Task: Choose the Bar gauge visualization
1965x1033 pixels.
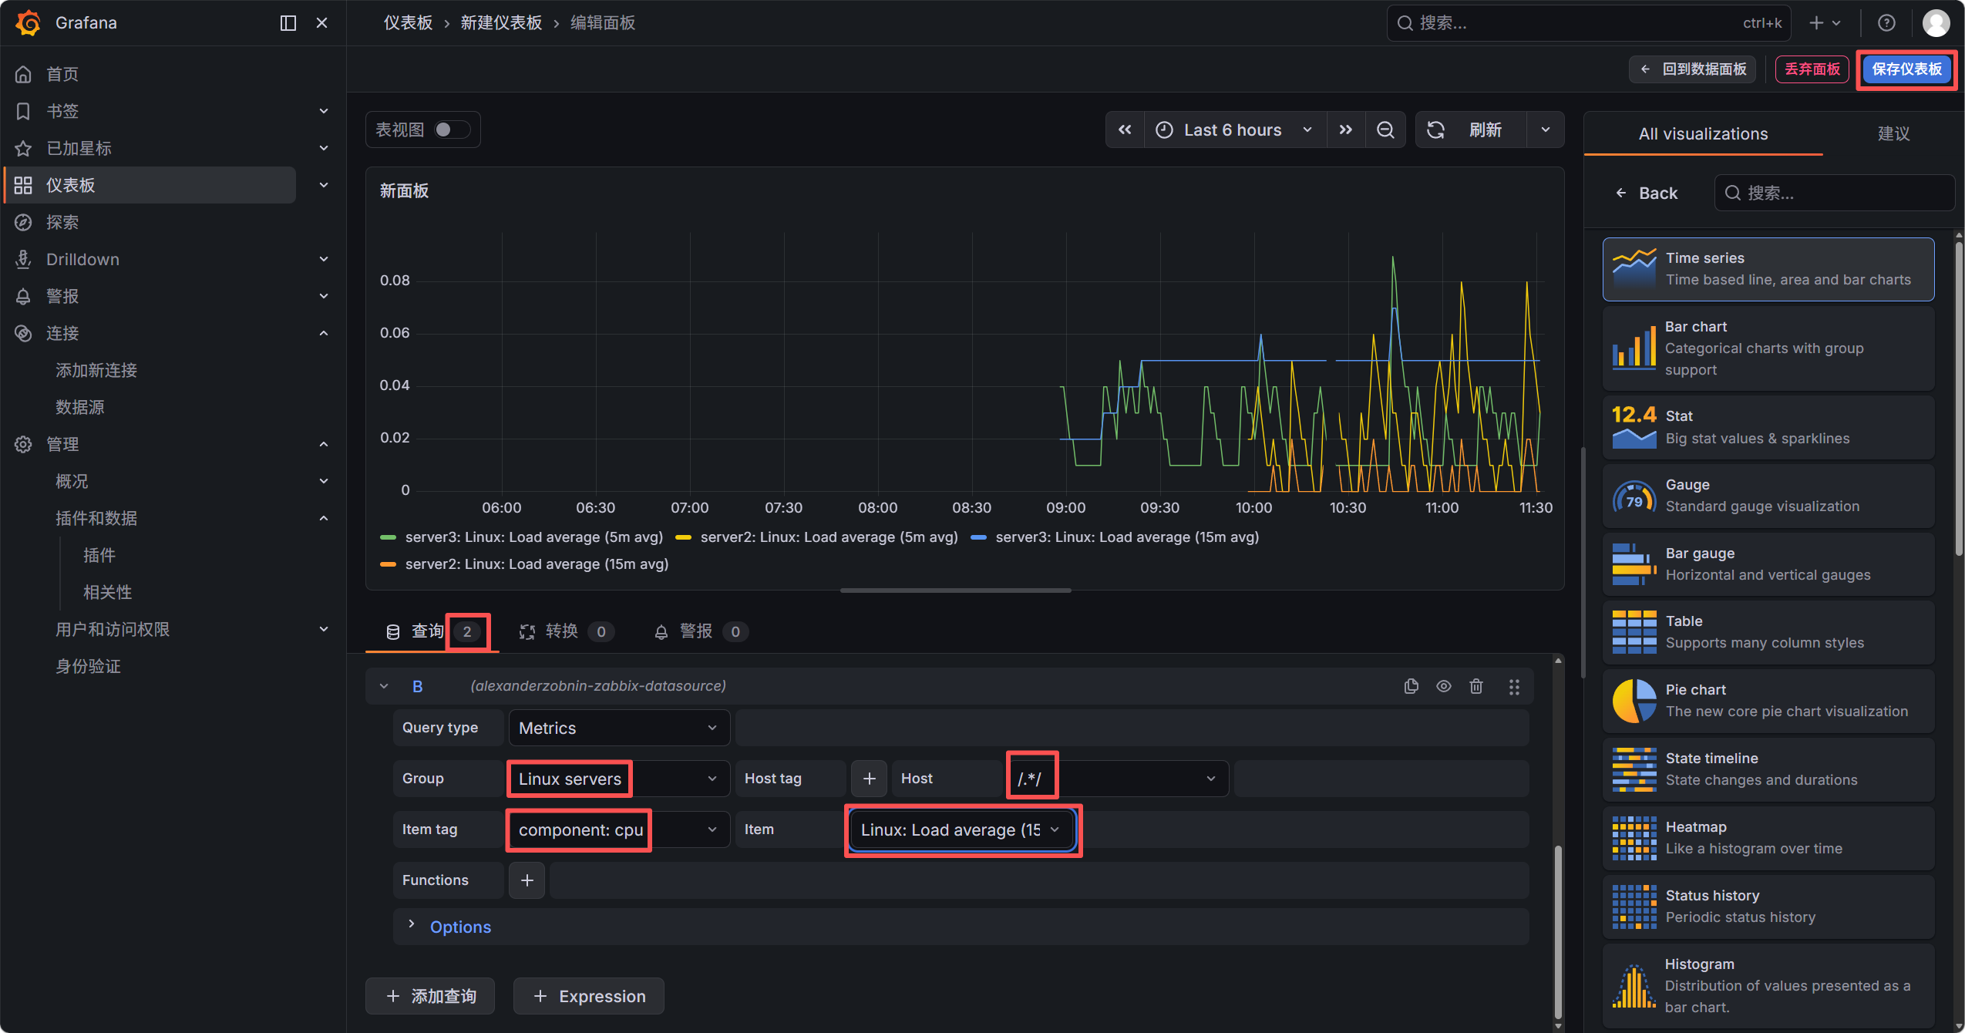Action: (x=1768, y=564)
